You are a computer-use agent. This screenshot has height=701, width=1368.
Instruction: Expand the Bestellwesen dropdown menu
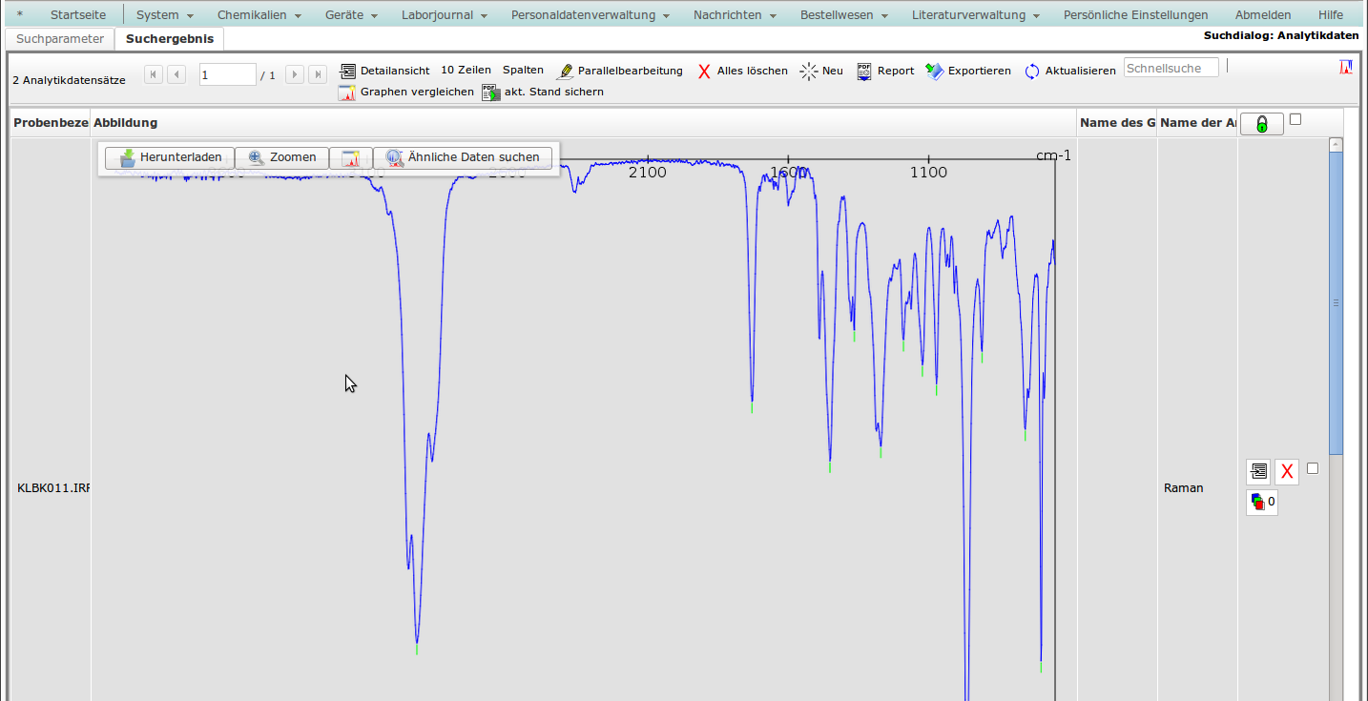point(843,15)
